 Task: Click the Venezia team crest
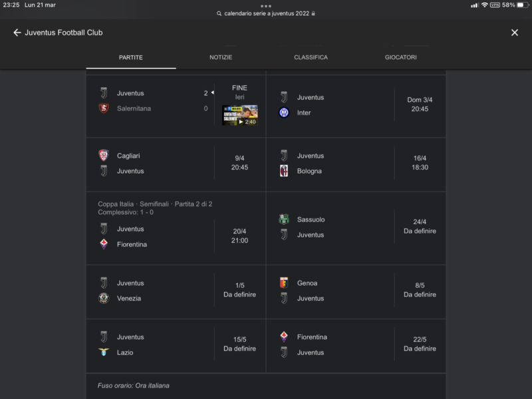click(x=103, y=299)
